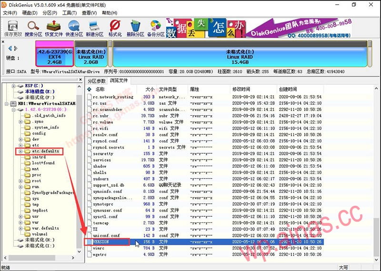Expand the ESP (C:) tree node
381x271 pixels.
click(x=14, y=86)
